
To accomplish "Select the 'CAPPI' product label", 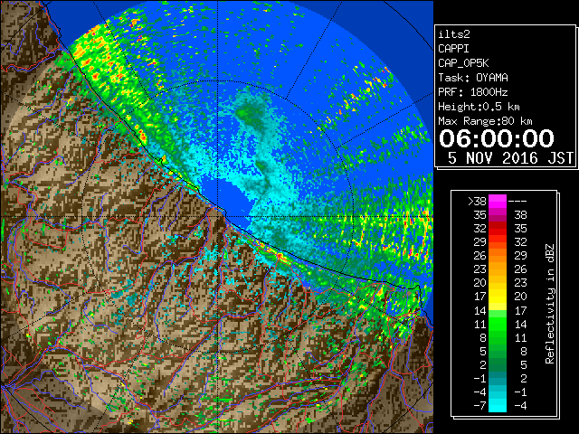I will tap(453, 49).
